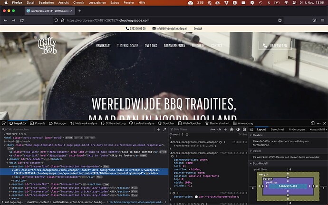Screen dimensions: 328x205
Task: Switch to Netzwerkanalyse panel
Action: click(x=84, y=123)
